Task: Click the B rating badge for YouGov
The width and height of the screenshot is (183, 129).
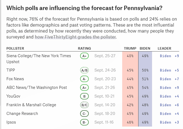Action: 84,96
